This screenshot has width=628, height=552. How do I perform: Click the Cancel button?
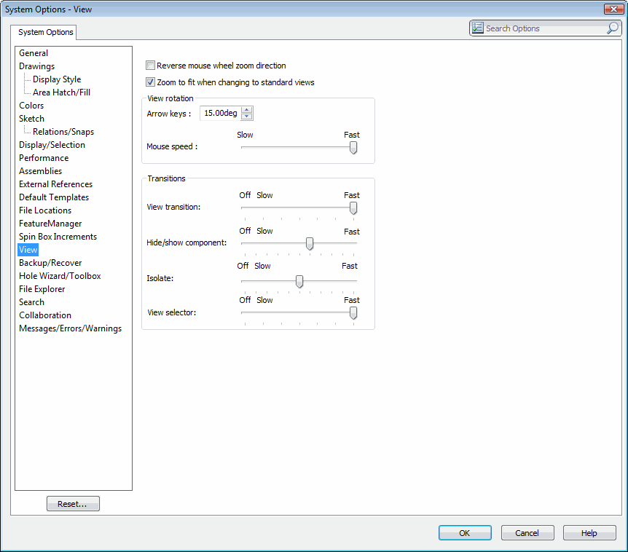[527, 533]
